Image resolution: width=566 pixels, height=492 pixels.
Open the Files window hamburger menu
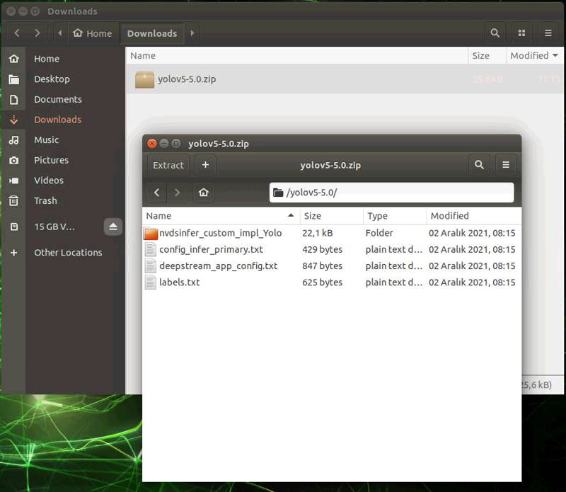tap(548, 33)
